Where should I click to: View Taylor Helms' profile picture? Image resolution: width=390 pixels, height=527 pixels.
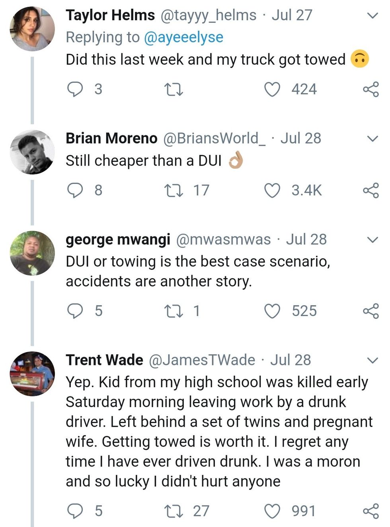coord(32,28)
